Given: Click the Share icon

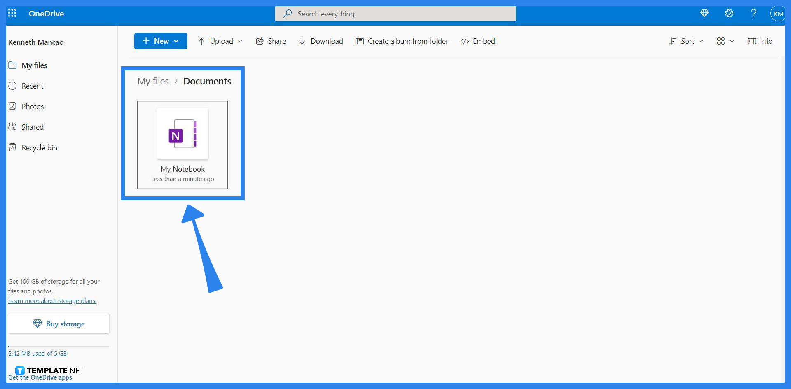Looking at the screenshot, I should 260,41.
